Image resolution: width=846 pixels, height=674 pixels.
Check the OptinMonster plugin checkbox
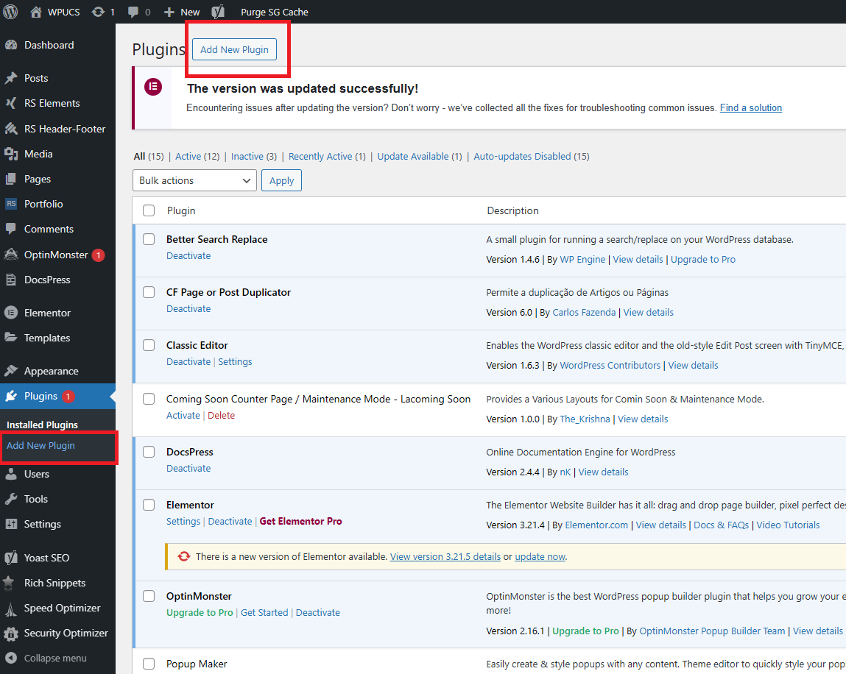point(149,596)
